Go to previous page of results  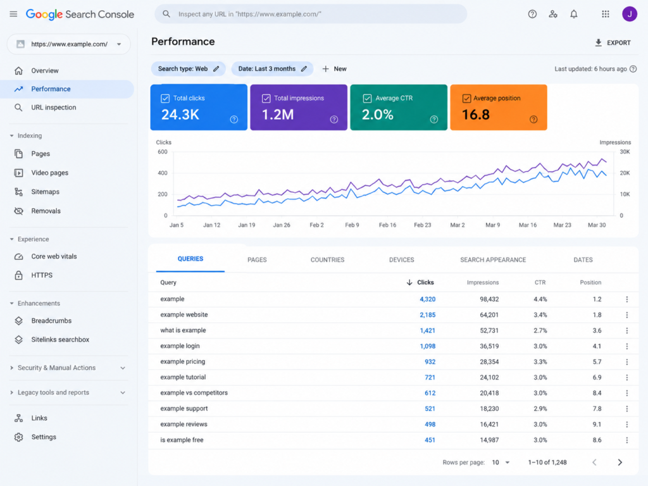click(x=594, y=463)
